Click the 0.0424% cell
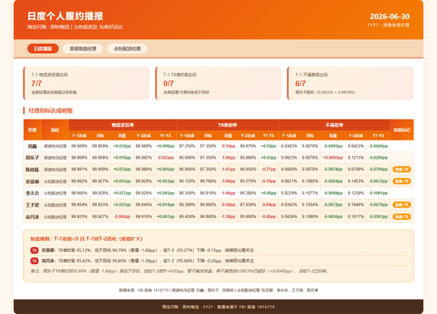Image resolution: width=437 pixels, height=314 pixels. pyautogui.click(x=289, y=216)
